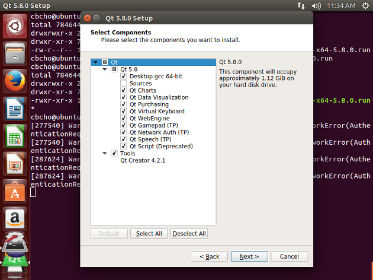Click the Select Components heading

[x=121, y=33]
